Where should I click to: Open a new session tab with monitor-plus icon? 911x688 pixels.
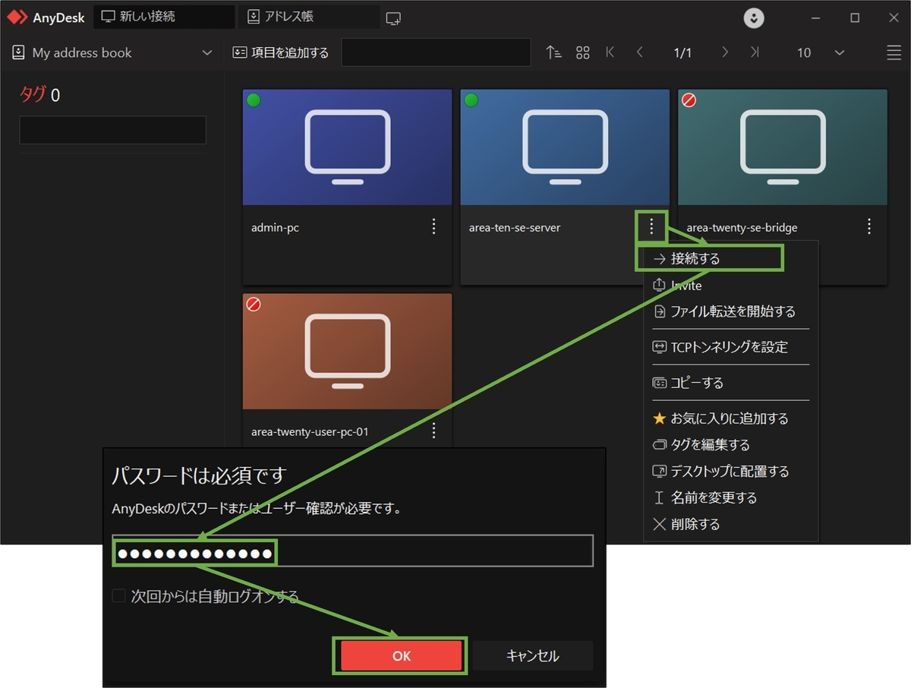click(x=393, y=18)
